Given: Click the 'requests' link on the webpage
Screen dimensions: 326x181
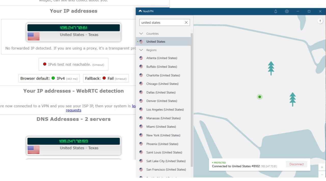Looking at the screenshot, I should (73, 110).
